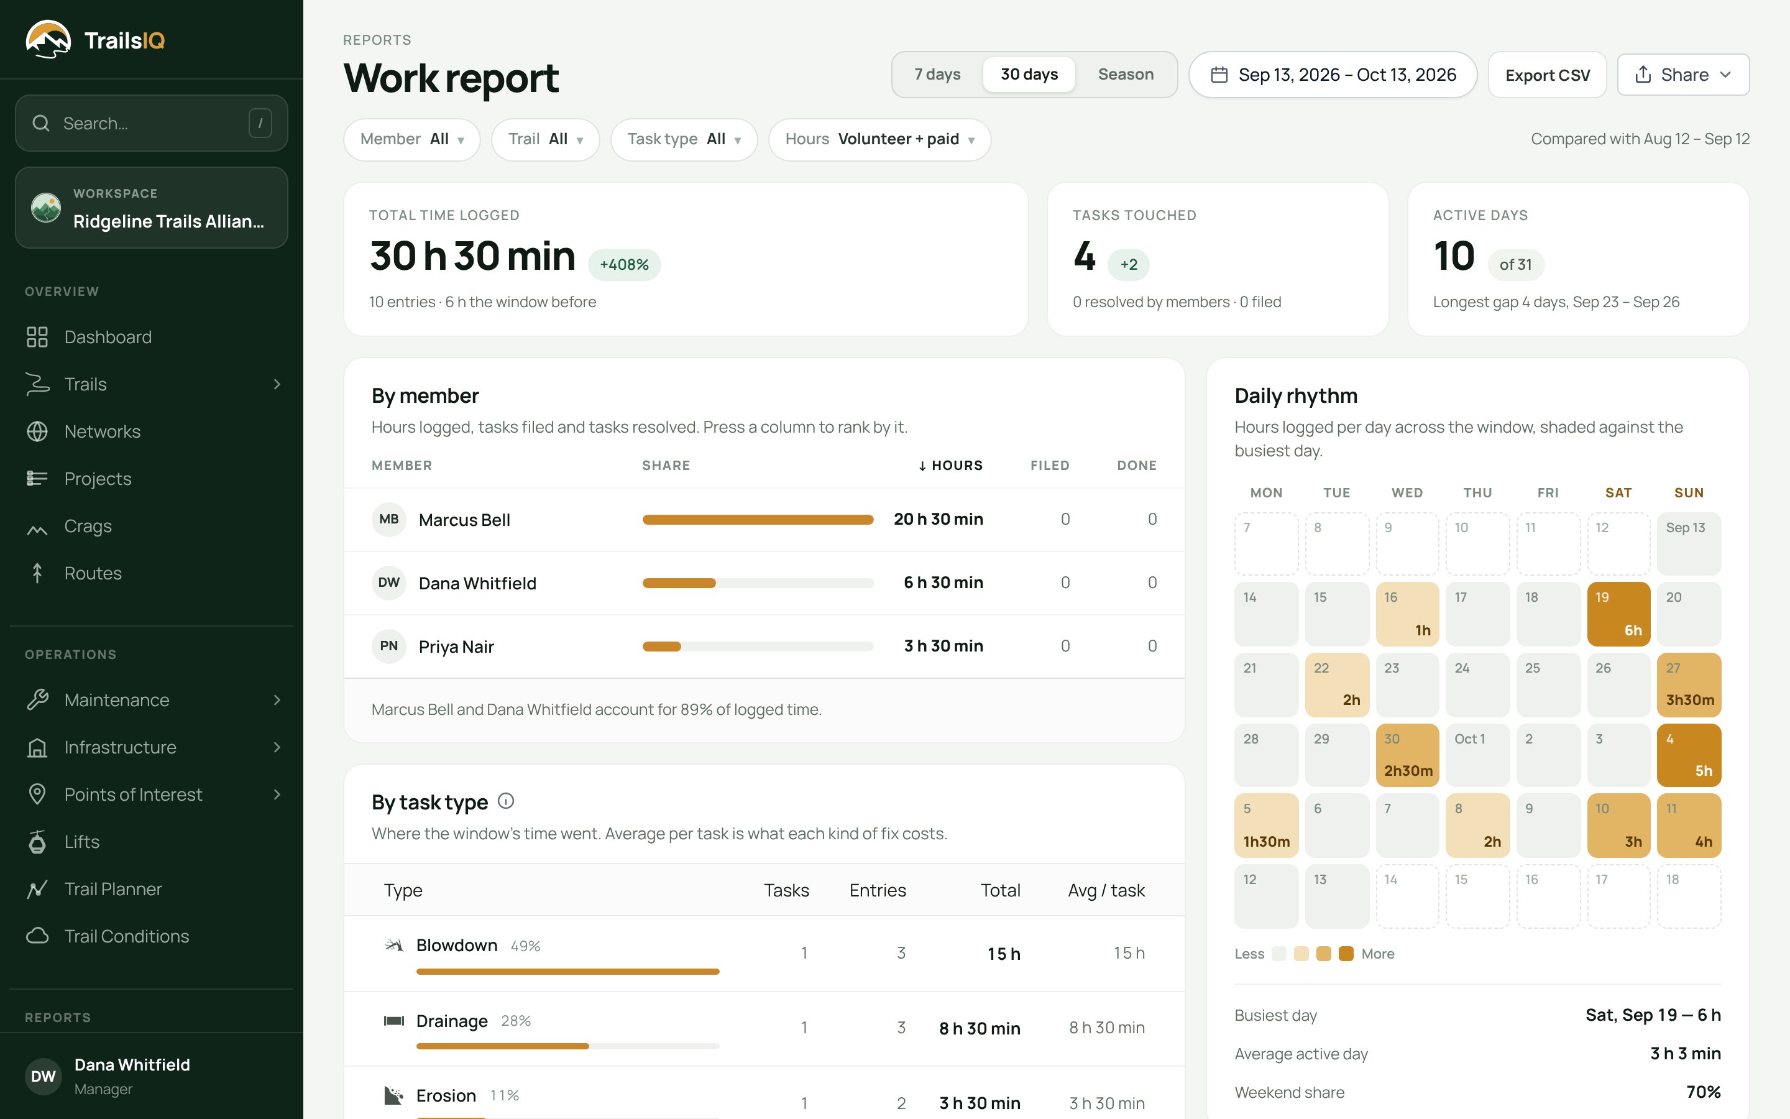Open the Sep 13 – Oct 13 date picker
Viewport: 1790px width, 1119px height.
coord(1332,75)
